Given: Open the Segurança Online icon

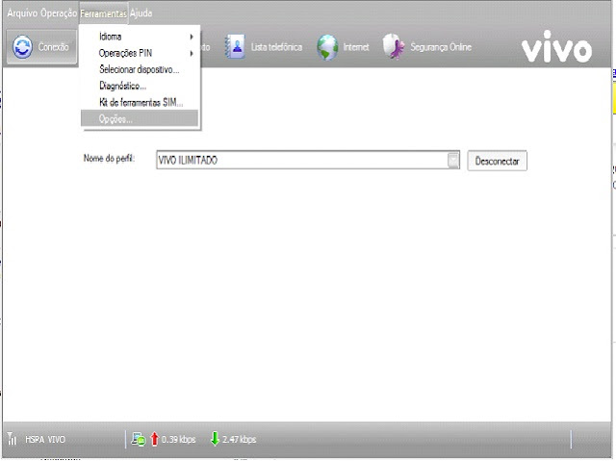Looking at the screenshot, I should 394,46.
